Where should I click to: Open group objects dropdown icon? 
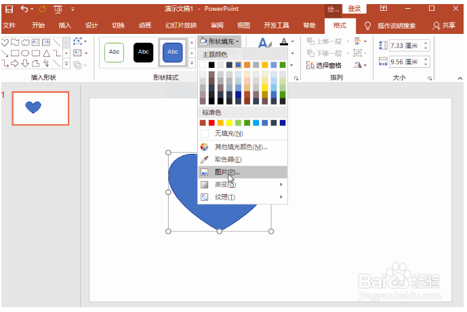click(360, 53)
